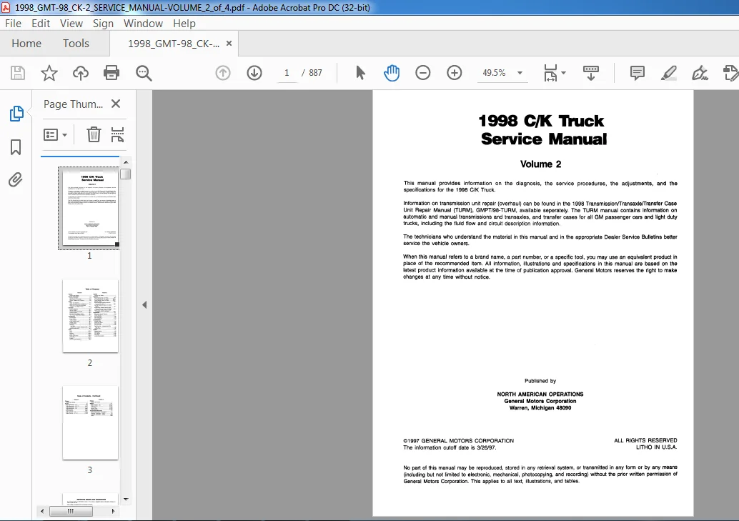Viewport: 739px width, 521px height.
Task: Upload file via cloud icon
Action: [x=81, y=73]
